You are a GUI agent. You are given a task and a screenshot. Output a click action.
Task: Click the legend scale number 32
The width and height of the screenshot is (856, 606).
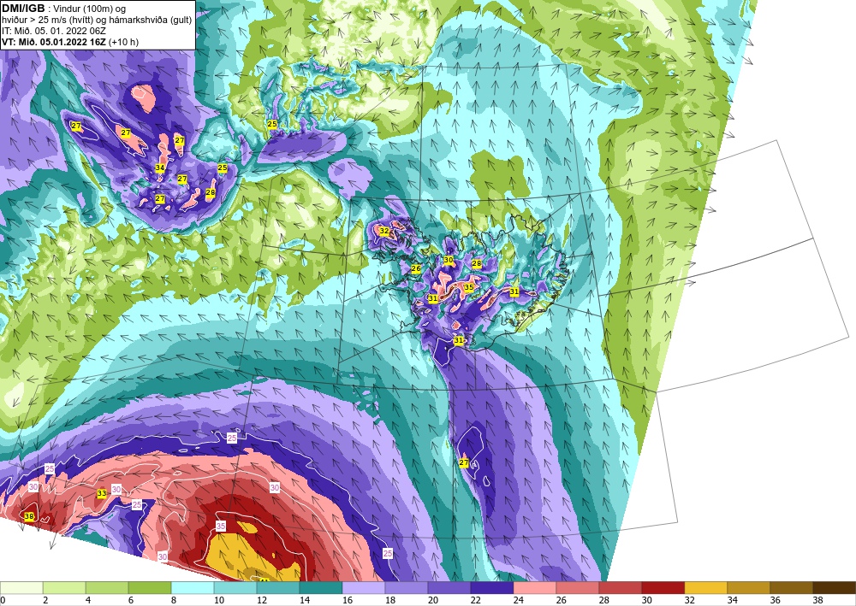pyautogui.click(x=689, y=601)
